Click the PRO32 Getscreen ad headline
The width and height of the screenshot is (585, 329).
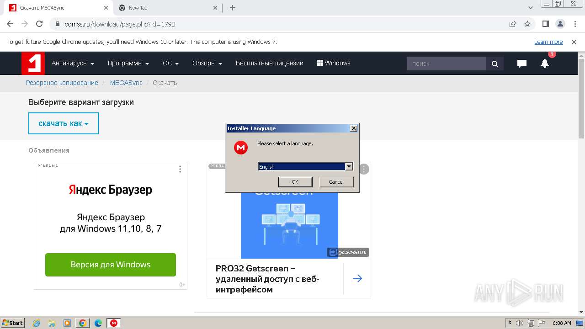point(267,279)
